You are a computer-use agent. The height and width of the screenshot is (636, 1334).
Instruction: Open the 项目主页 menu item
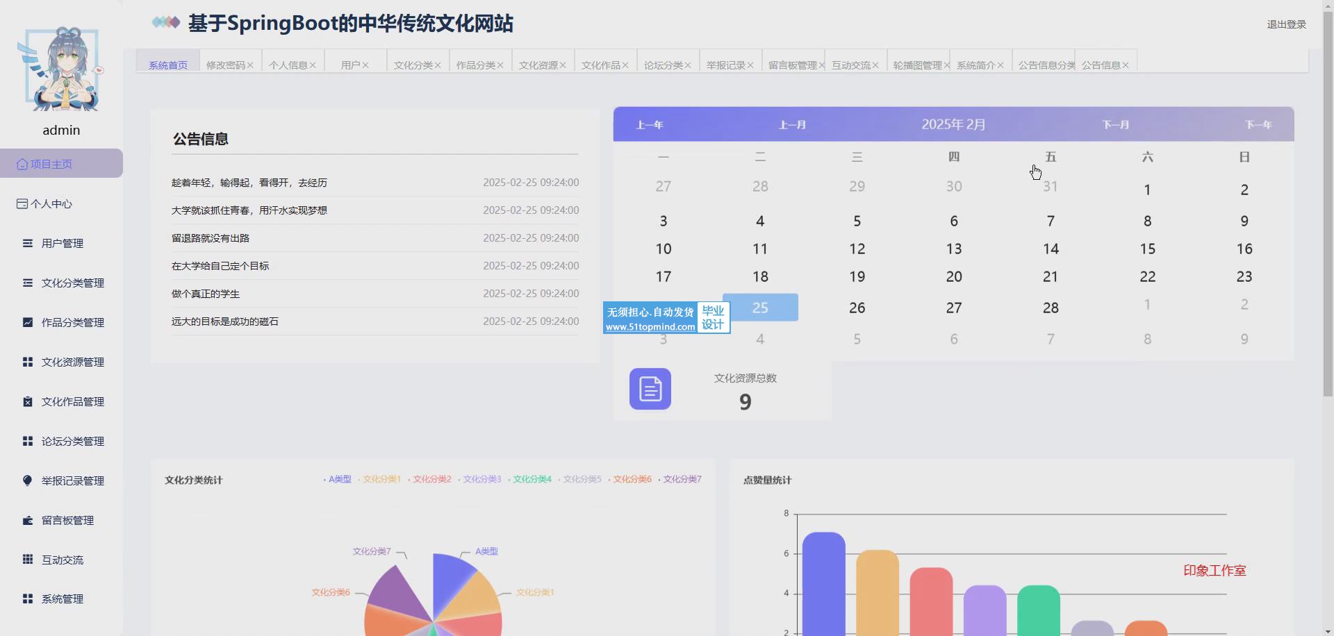point(51,164)
